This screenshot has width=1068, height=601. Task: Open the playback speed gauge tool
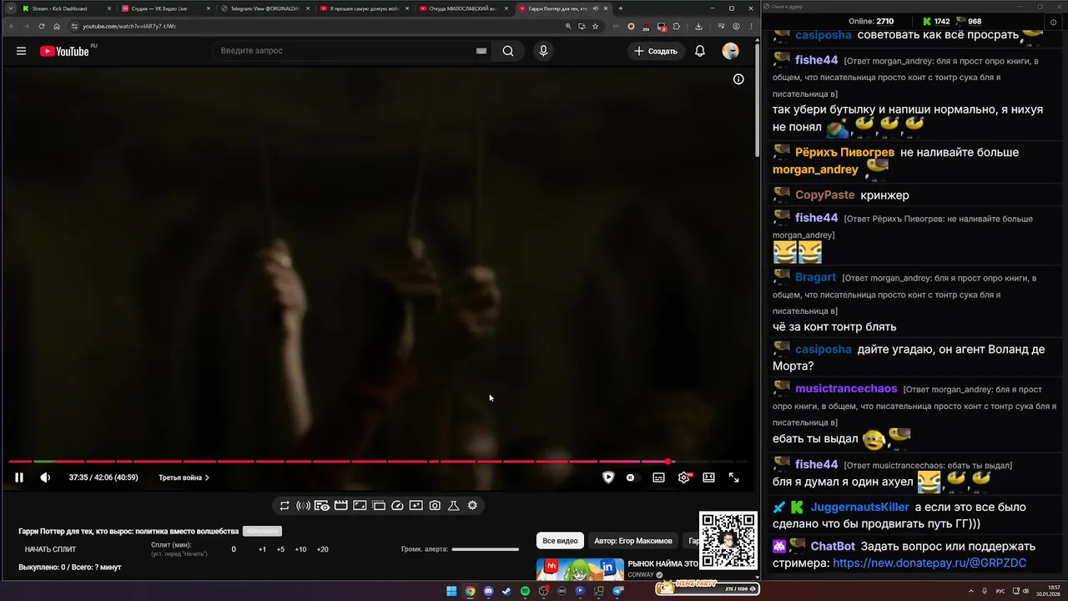point(397,506)
